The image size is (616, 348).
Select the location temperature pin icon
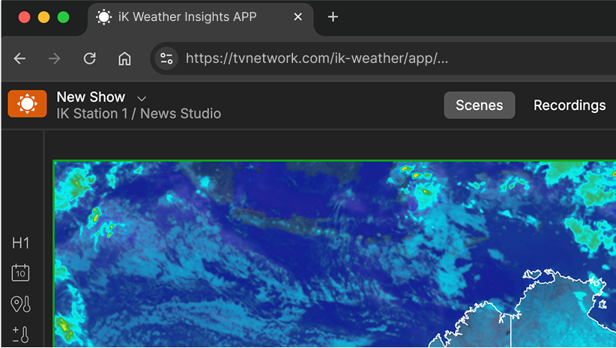[x=20, y=304]
